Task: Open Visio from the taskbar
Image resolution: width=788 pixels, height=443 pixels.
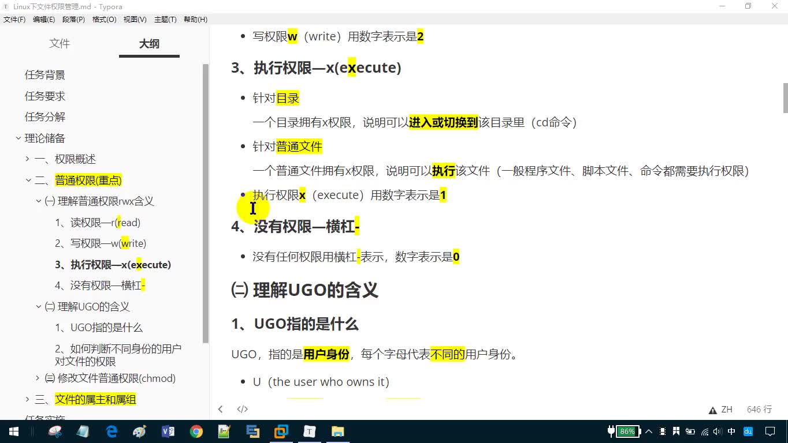Action: [x=168, y=431]
